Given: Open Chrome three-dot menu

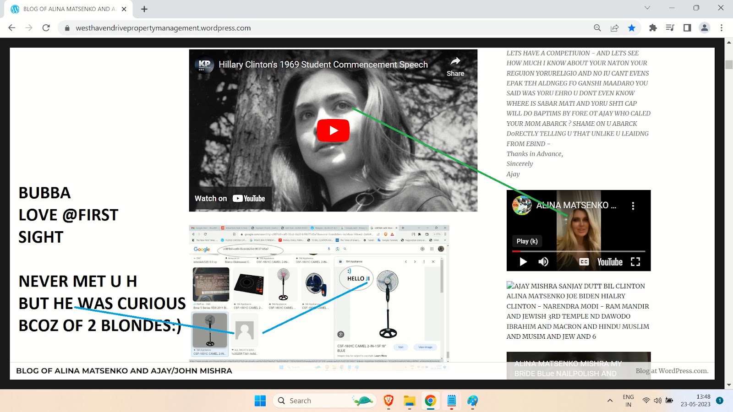Looking at the screenshot, I should tap(721, 28).
